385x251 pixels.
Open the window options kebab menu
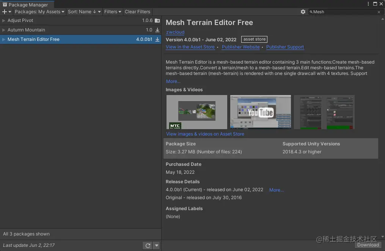point(368,4)
